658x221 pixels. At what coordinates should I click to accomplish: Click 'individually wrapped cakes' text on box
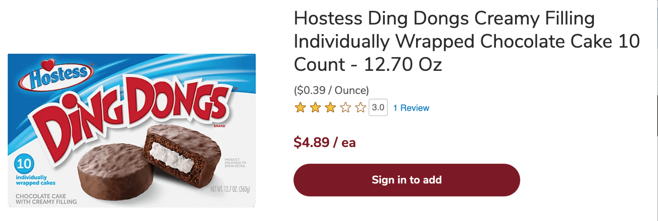tap(36, 180)
